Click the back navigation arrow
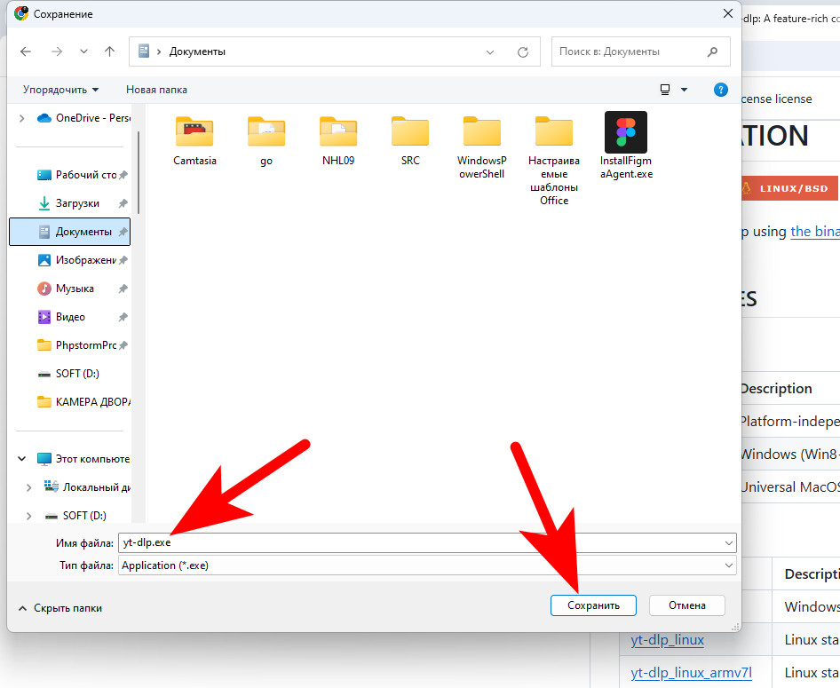Viewport: 840px width, 688px height. 26,51
